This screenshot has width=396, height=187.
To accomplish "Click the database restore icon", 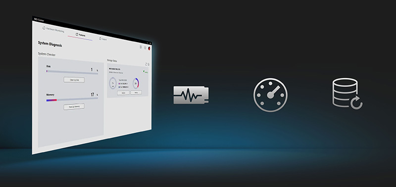I will pos(347,93).
